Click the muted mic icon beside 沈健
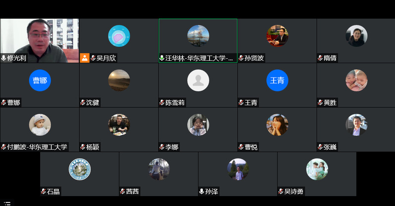The width and height of the screenshot is (395, 206). click(83, 103)
